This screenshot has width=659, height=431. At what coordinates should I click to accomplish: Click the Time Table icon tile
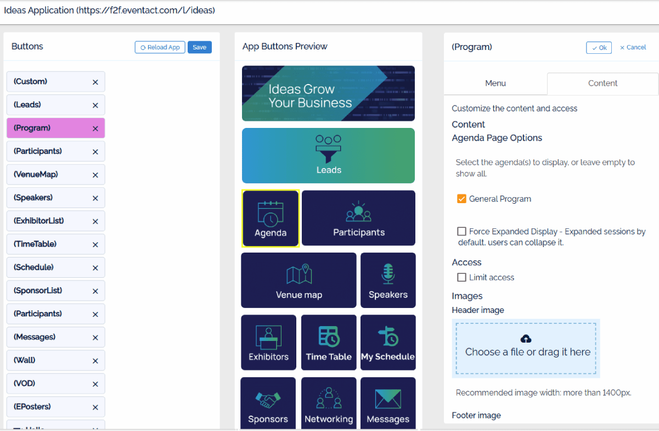329,342
